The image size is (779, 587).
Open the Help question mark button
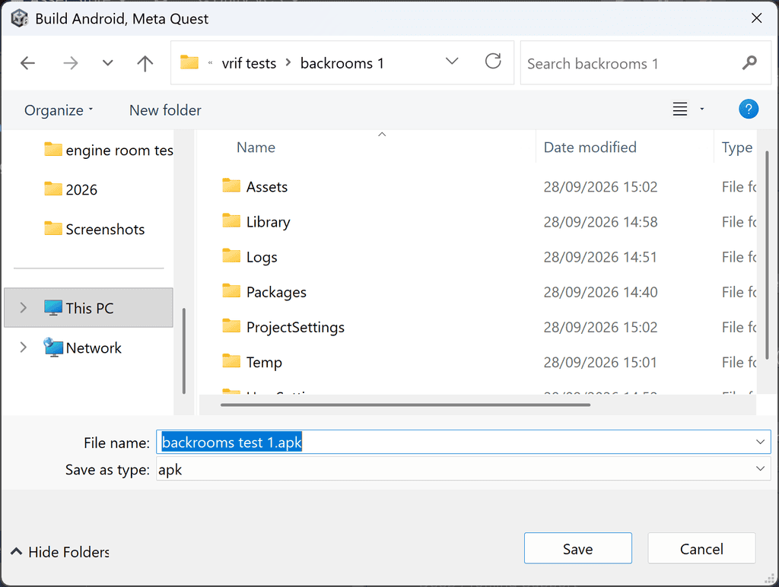[x=749, y=109]
